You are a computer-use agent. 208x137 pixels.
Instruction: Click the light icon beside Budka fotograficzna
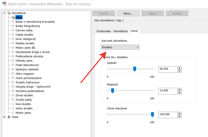(13, 26)
